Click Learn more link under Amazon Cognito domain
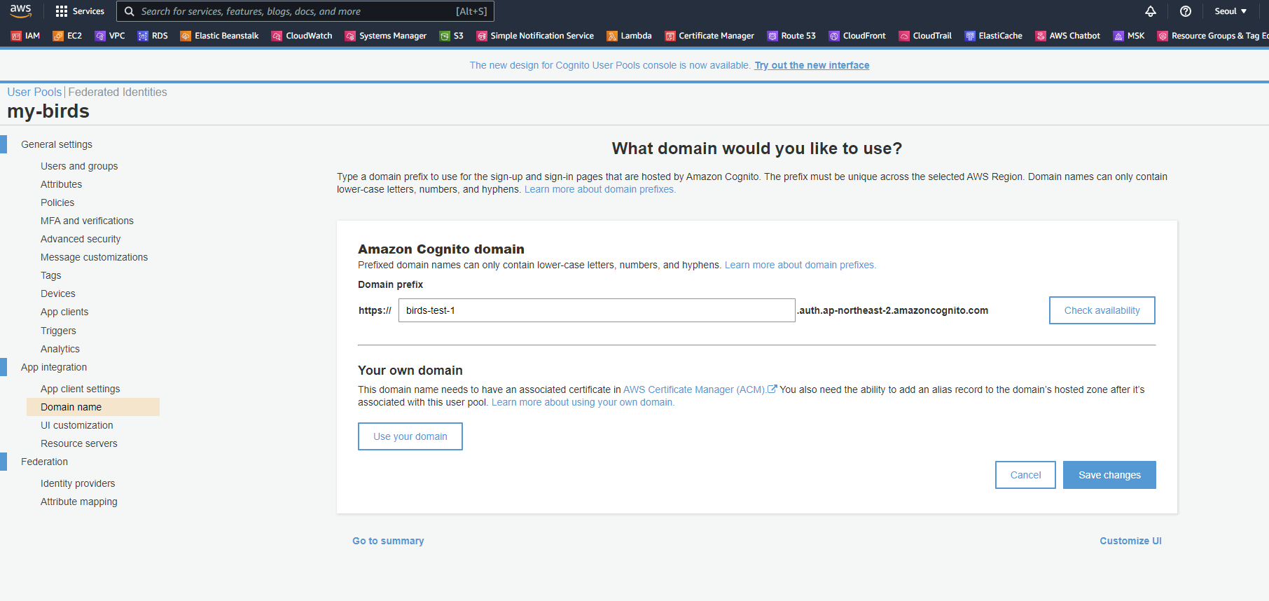The height and width of the screenshot is (601, 1269). (x=800, y=265)
